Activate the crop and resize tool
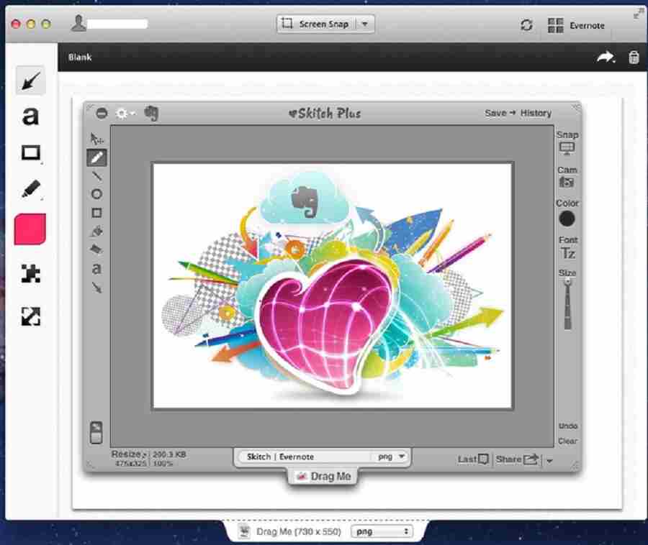Viewport: 648px width, 545px height. (x=30, y=316)
